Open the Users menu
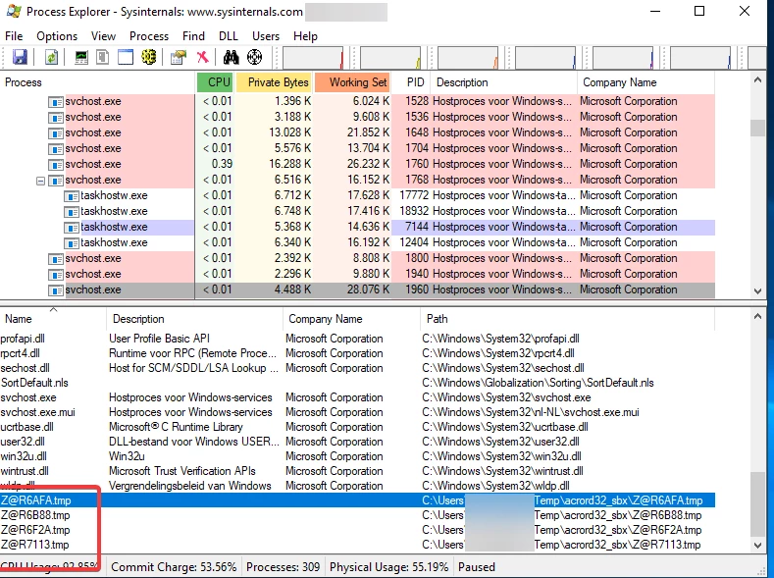 tap(266, 36)
